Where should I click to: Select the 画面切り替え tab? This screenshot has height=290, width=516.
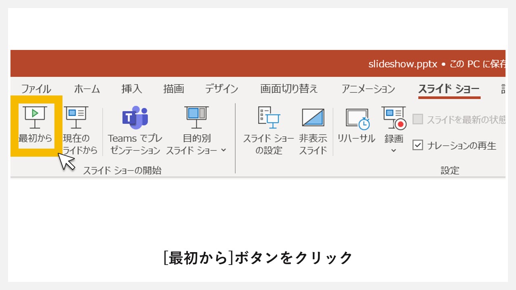tap(289, 89)
